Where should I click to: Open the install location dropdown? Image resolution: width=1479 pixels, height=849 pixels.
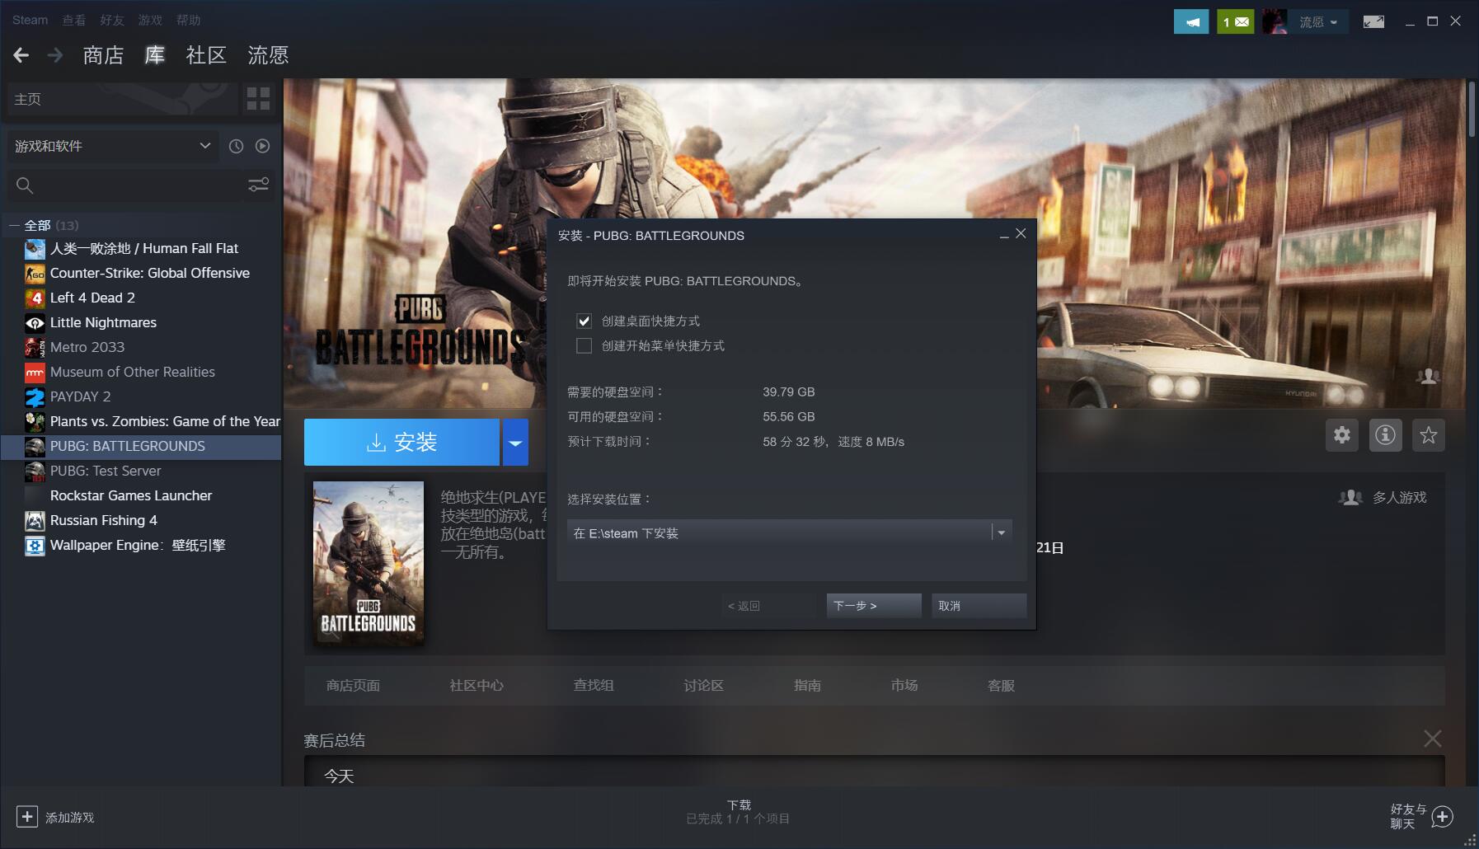point(789,532)
